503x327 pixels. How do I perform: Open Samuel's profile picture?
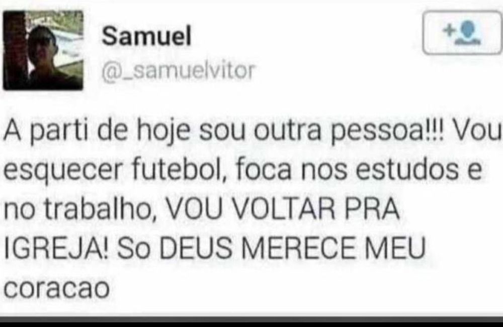(43, 50)
